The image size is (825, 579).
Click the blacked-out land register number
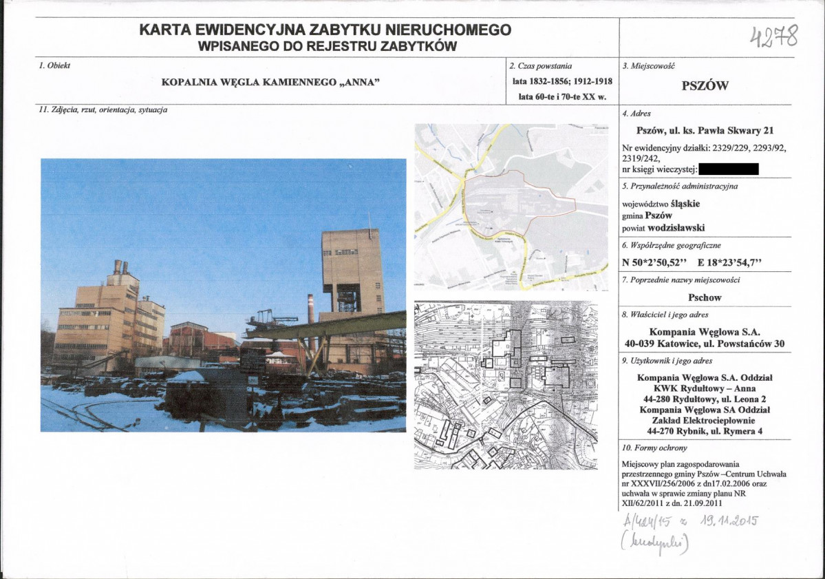[x=728, y=169]
